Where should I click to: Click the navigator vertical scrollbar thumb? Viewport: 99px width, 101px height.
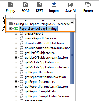click(x=72, y=58)
